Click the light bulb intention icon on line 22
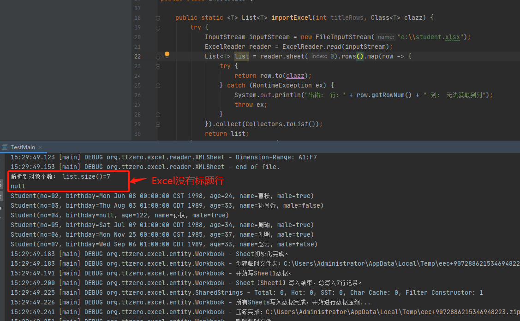 167,55
